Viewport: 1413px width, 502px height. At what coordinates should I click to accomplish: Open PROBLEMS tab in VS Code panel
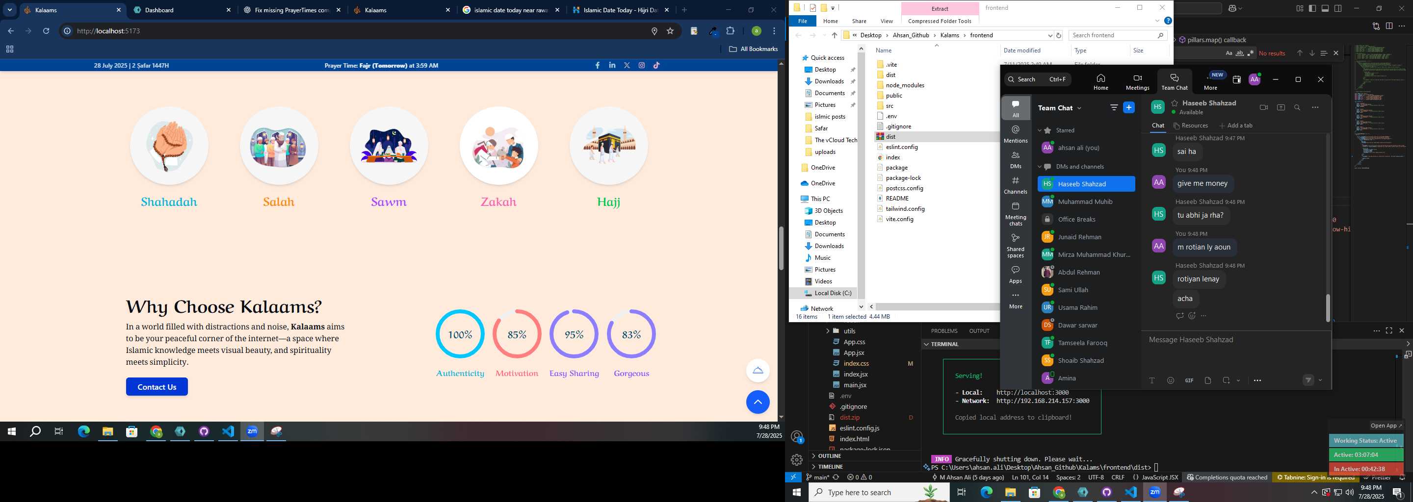point(944,331)
